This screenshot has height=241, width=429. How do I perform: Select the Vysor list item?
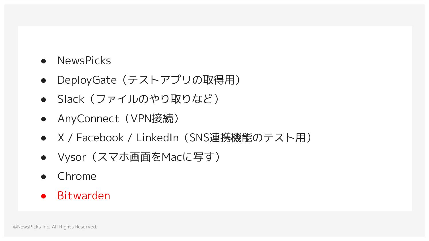pyautogui.click(x=139, y=157)
